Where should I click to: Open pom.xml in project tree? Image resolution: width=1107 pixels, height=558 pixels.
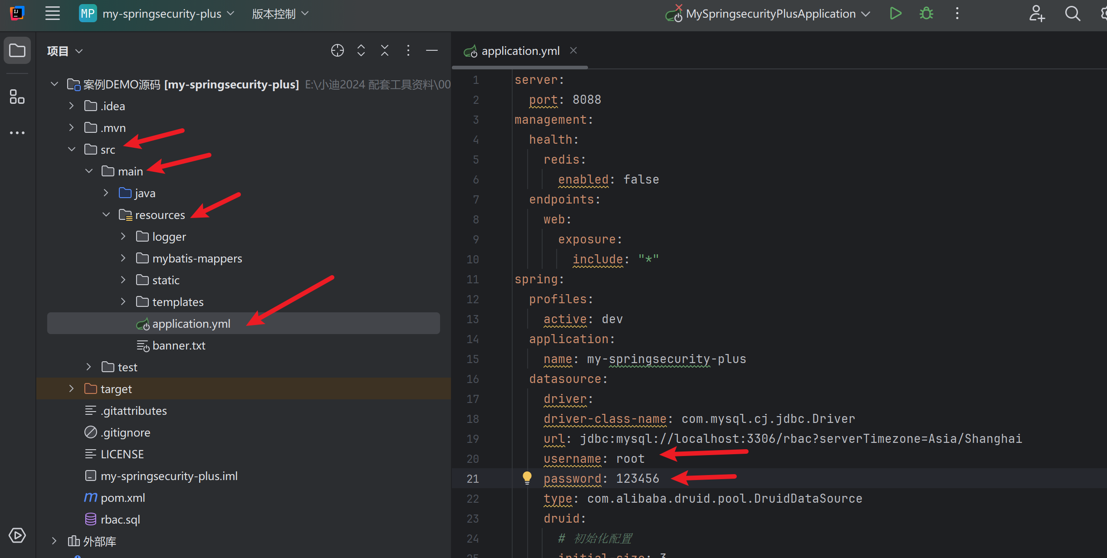[122, 498]
